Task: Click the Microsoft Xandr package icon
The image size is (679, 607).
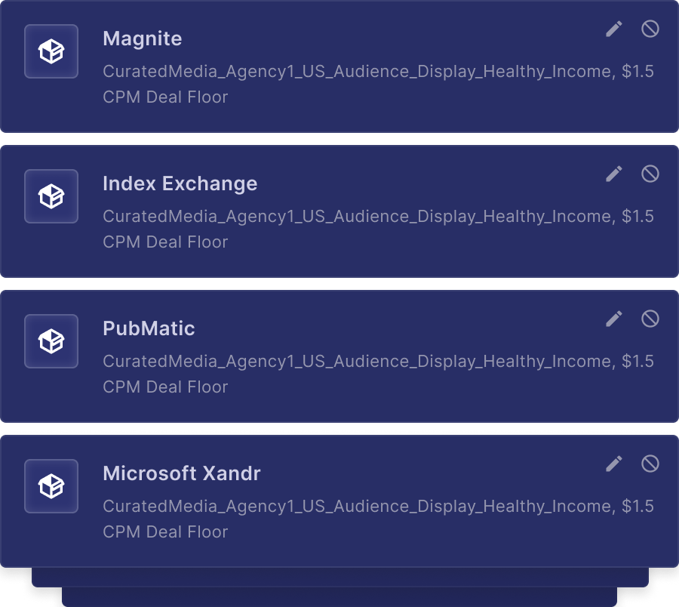Action: click(x=51, y=486)
